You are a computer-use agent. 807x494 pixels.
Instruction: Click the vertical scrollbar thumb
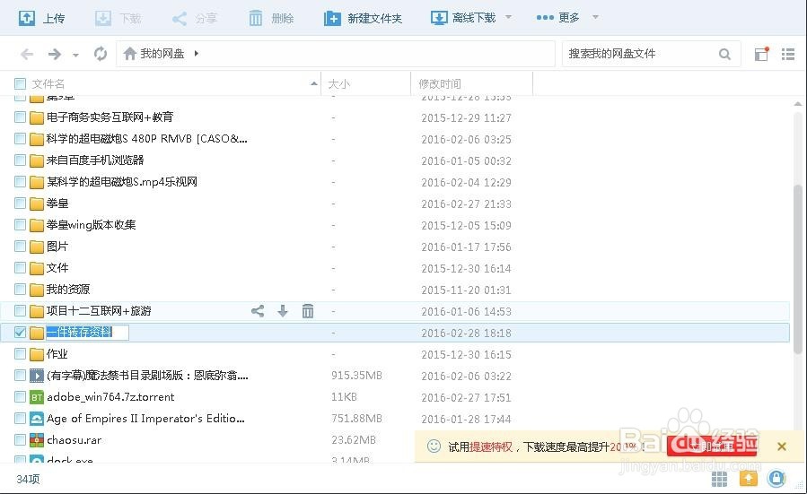tap(798, 270)
